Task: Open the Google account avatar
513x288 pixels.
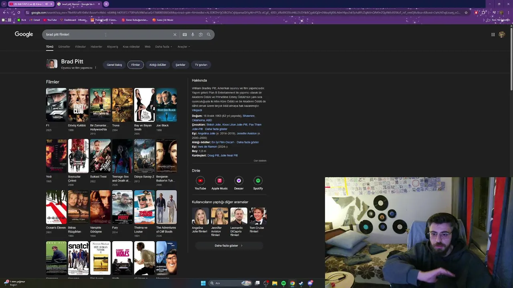Action: [502, 34]
